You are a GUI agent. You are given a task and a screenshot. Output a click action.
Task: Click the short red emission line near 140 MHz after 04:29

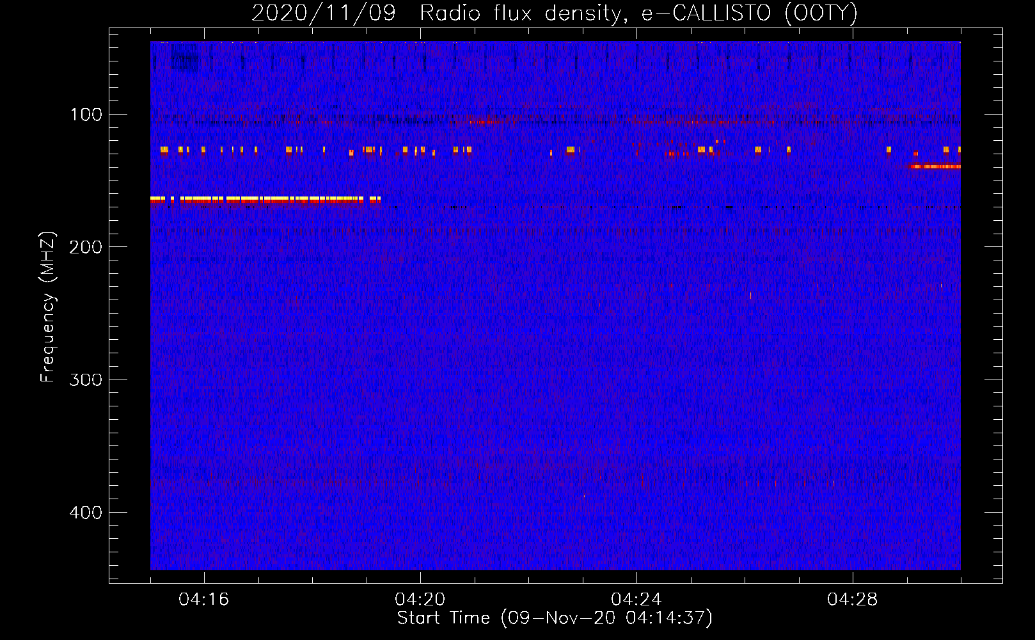pos(935,166)
